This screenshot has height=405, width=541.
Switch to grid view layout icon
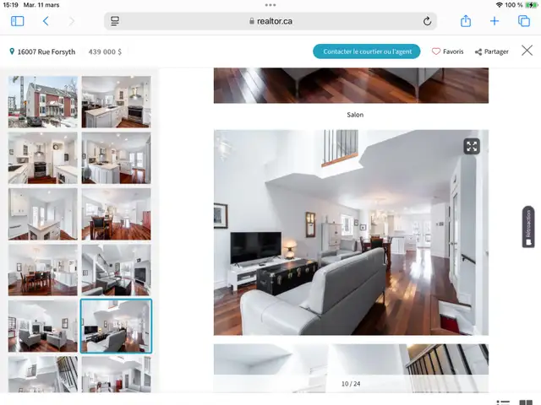pos(527,402)
